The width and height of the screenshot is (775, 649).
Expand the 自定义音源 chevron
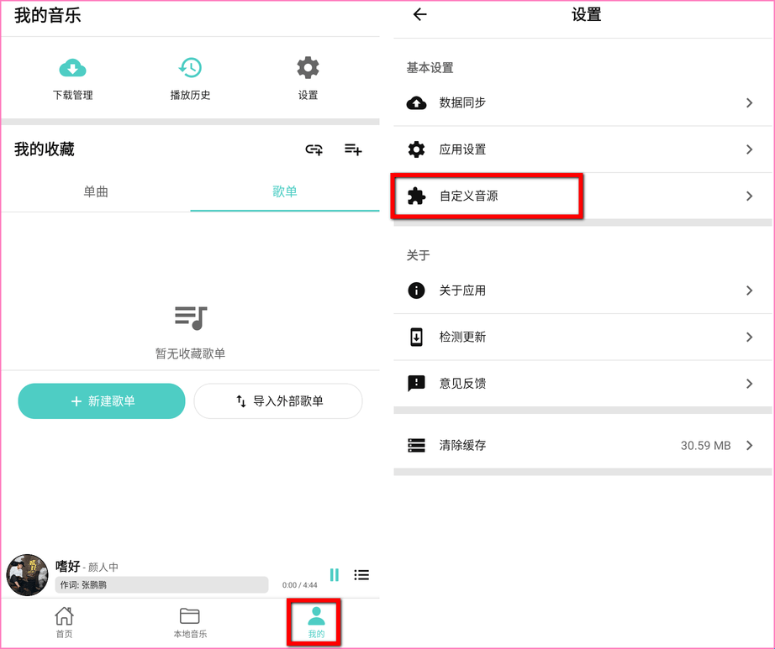(x=748, y=196)
